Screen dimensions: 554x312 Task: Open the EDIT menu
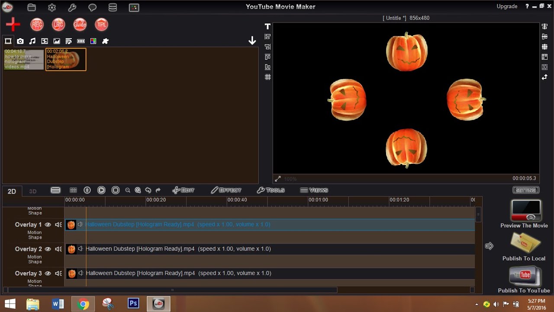point(183,190)
